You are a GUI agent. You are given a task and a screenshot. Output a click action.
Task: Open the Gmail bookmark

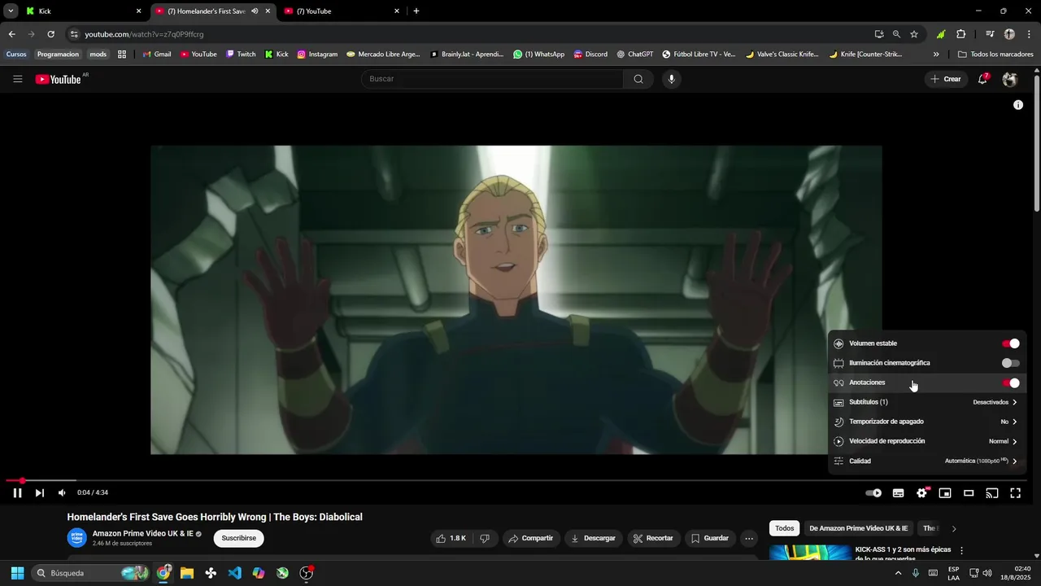pos(157,55)
